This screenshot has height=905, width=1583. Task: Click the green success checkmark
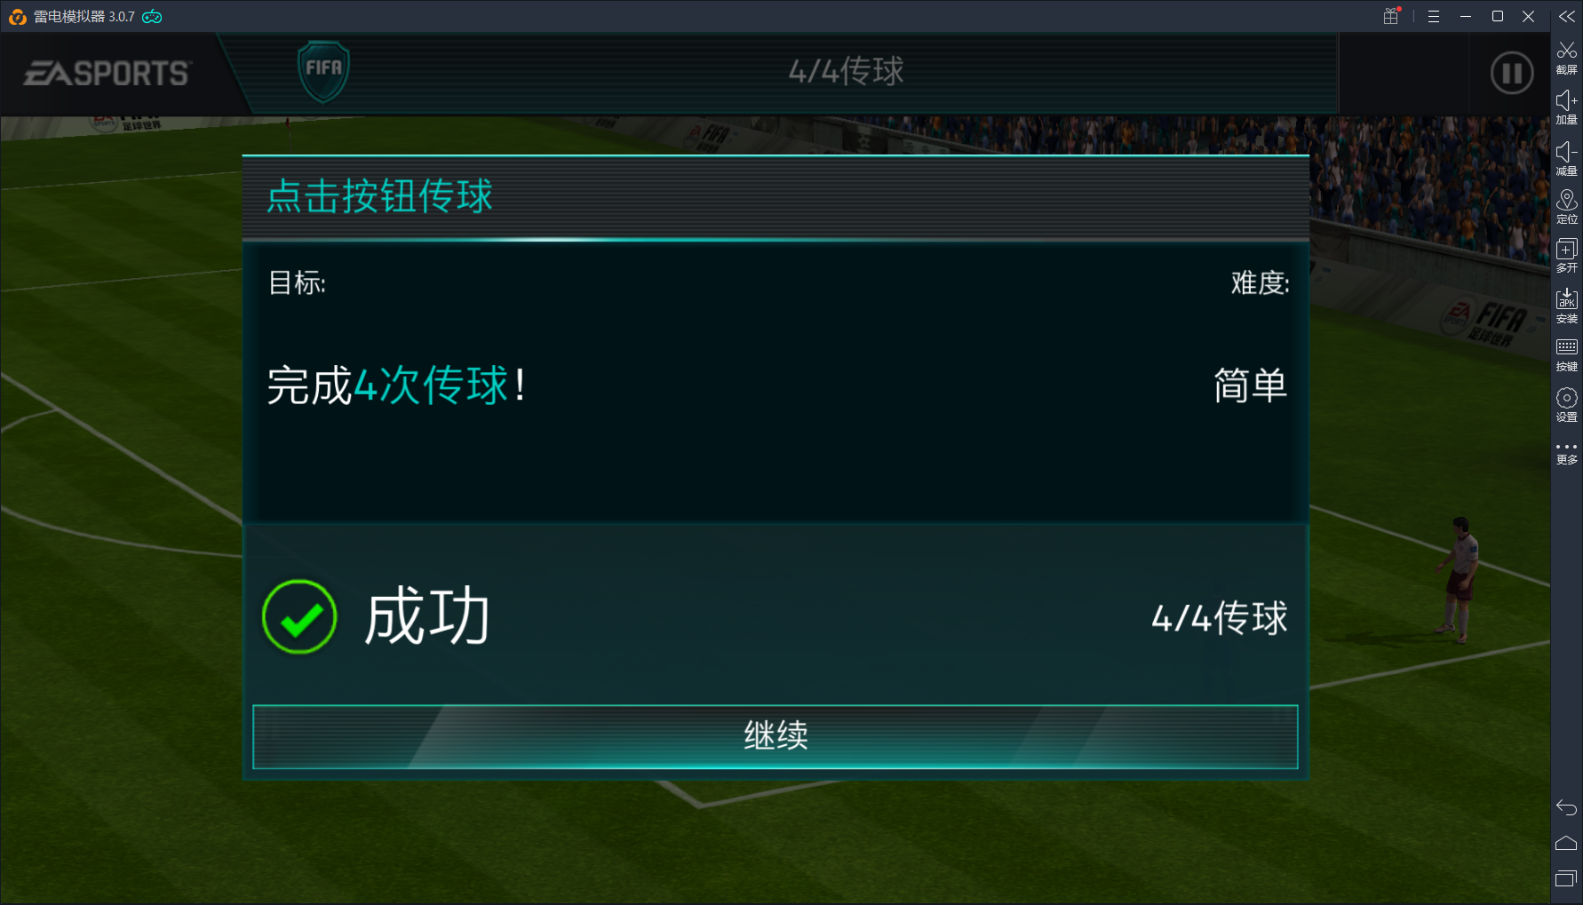[299, 616]
